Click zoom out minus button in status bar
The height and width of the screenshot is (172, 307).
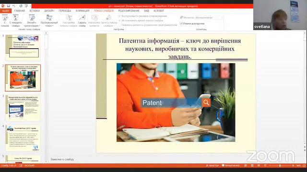pyautogui.click(x=270, y=166)
